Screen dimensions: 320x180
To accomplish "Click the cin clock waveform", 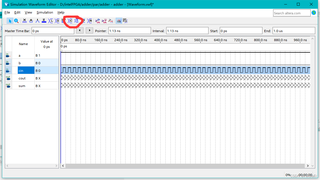I will (185, 70).
